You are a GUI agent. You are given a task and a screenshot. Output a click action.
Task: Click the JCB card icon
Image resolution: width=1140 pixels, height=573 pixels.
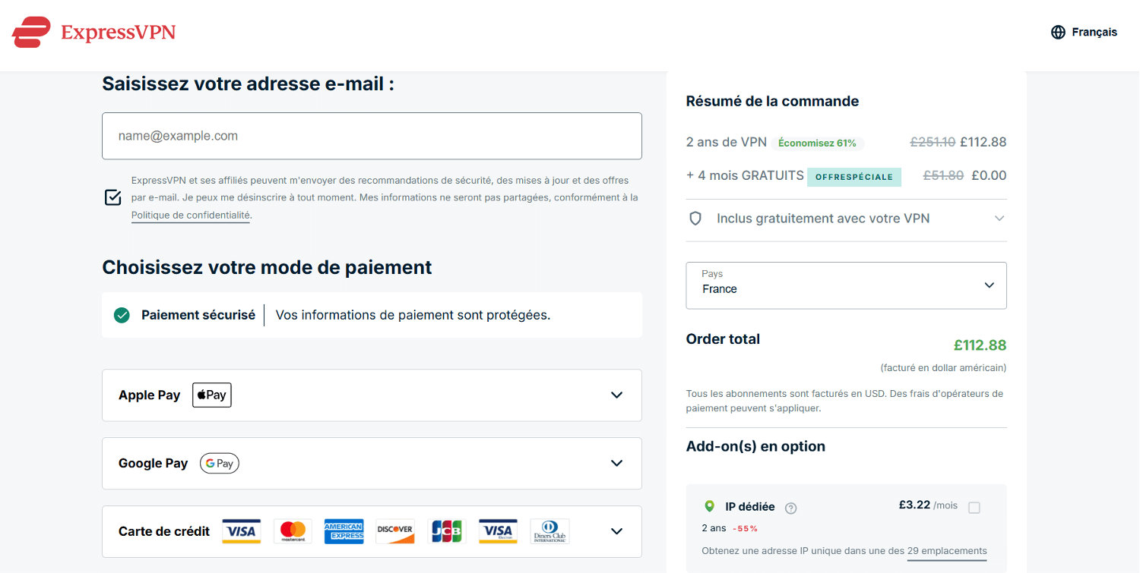pyautogui.click(x=447, y=531)
